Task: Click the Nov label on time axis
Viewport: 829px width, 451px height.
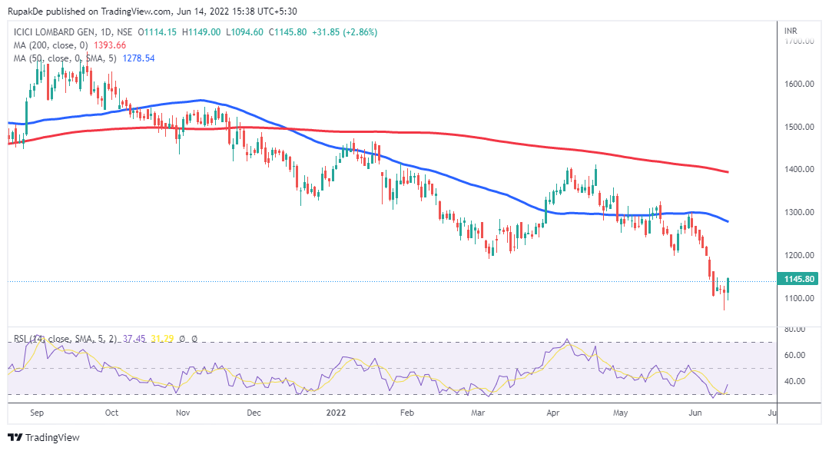Action: coord(183,413)
